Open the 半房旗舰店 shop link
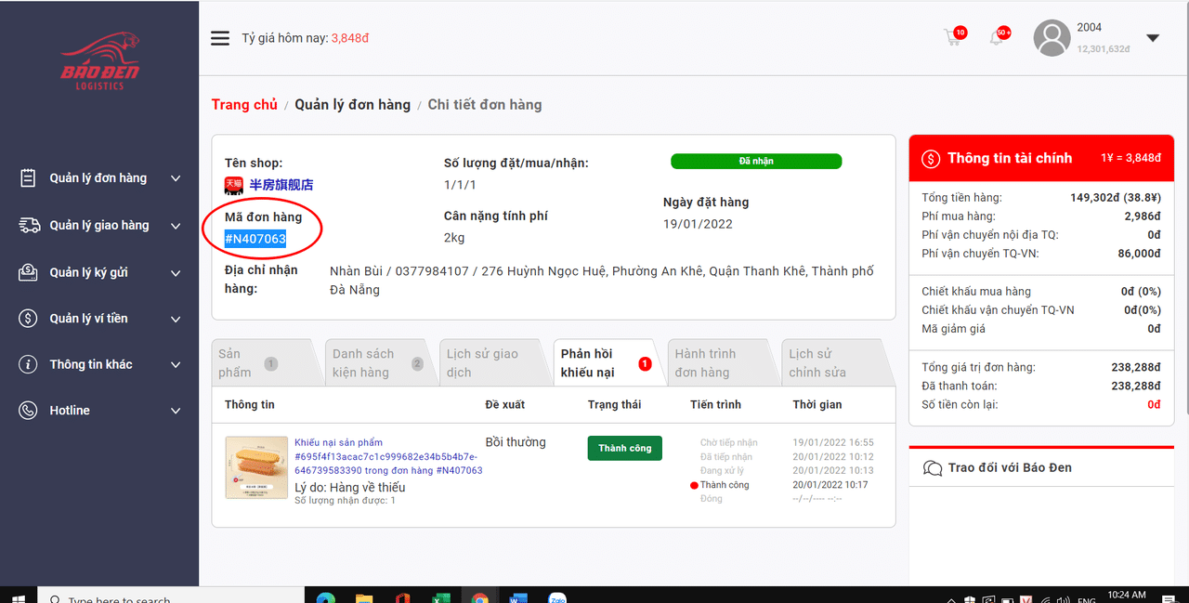The height and width of the screenshot is (603, 1189). pos(281,185)
